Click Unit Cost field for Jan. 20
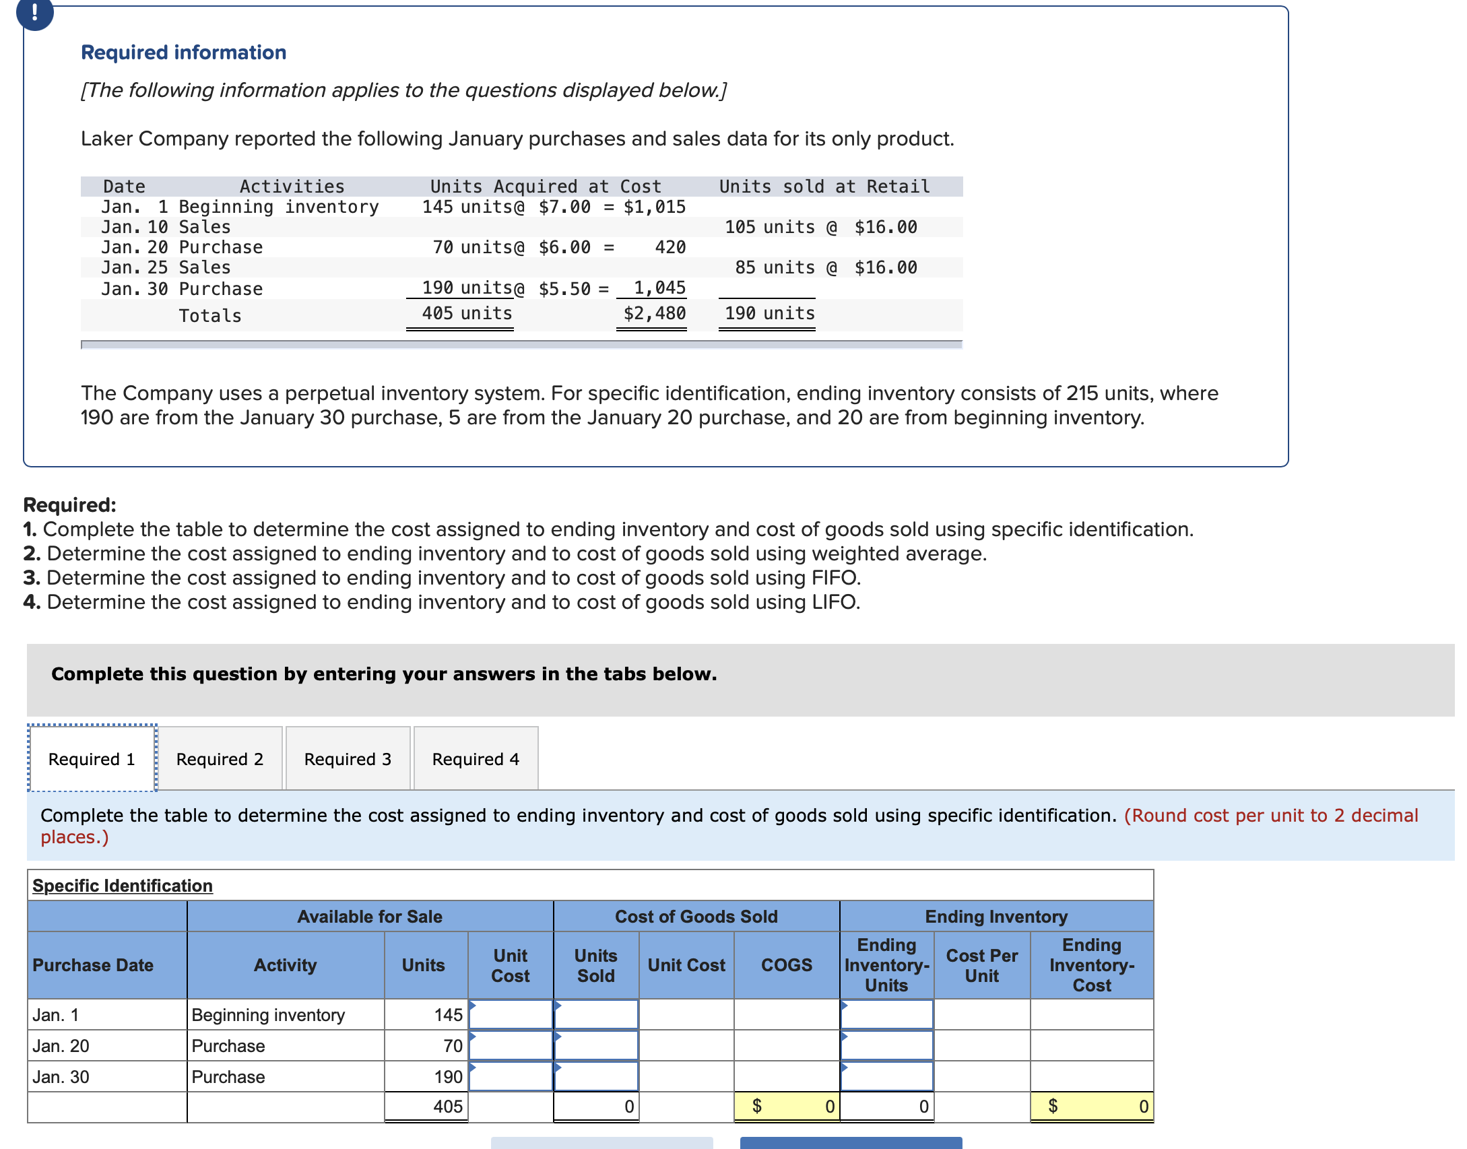The width and height of the screenshot is (1467, 1149). (x=511, y=1046)
